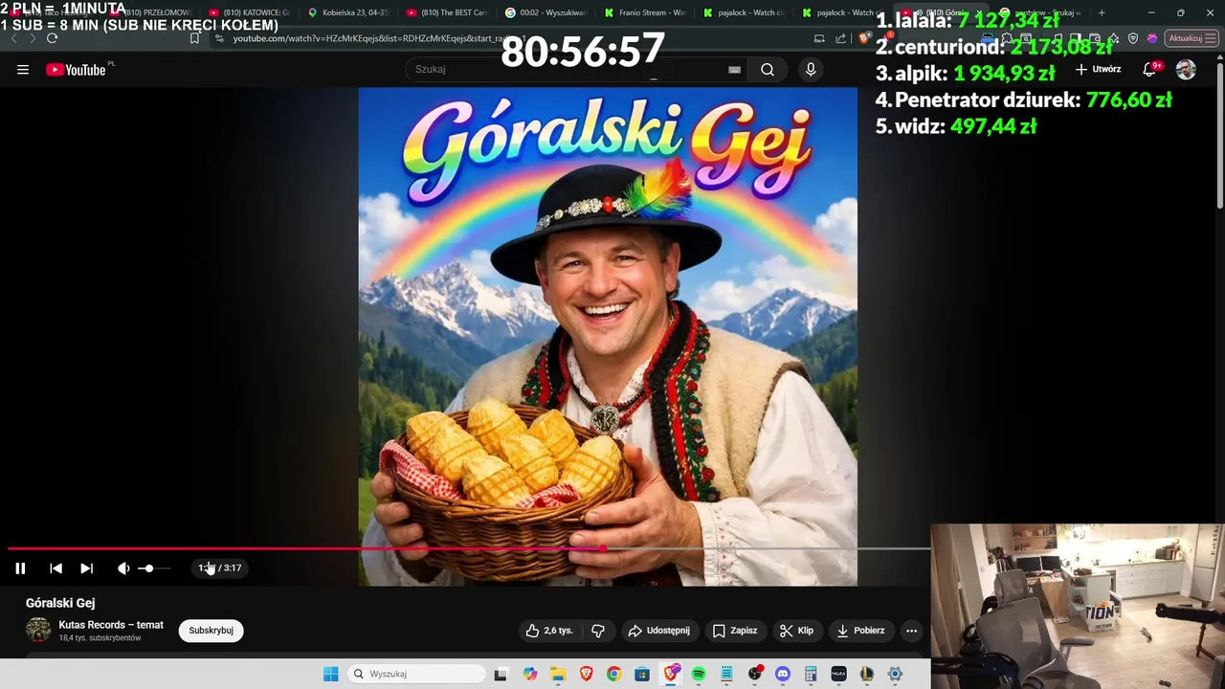Open OBS Studio from the taskbar

click(x=755, y=674)
